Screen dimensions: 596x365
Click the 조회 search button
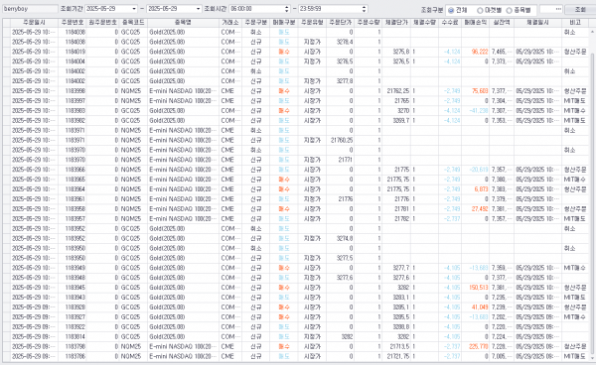pos(580,10)
